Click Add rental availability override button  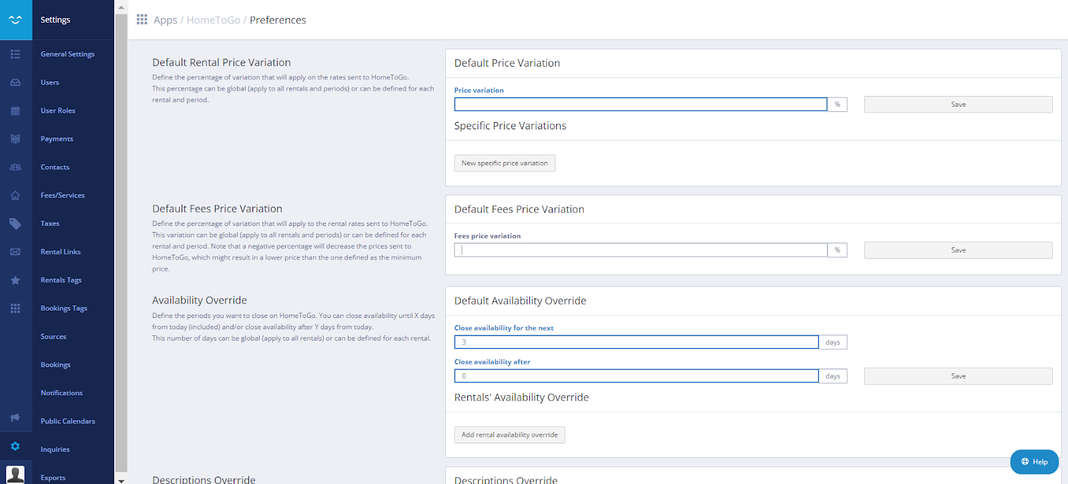coord(509,435)
